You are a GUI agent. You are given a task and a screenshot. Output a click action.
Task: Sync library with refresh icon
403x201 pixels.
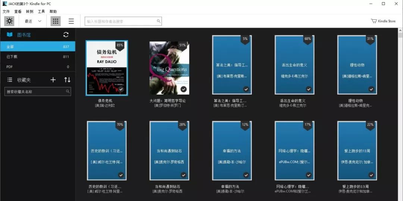(66, 35)
